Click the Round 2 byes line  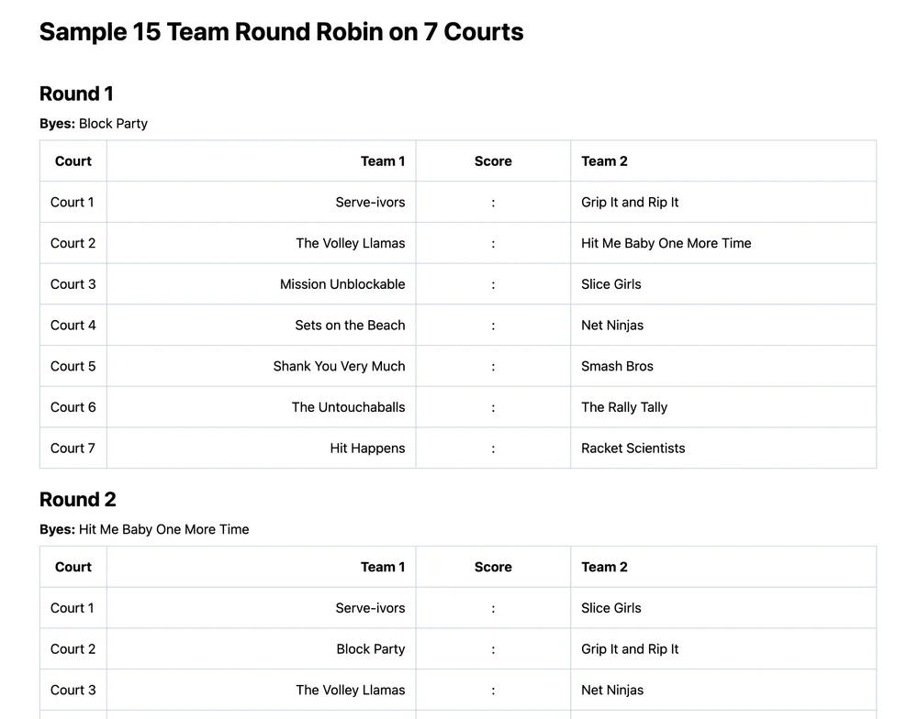144,529
